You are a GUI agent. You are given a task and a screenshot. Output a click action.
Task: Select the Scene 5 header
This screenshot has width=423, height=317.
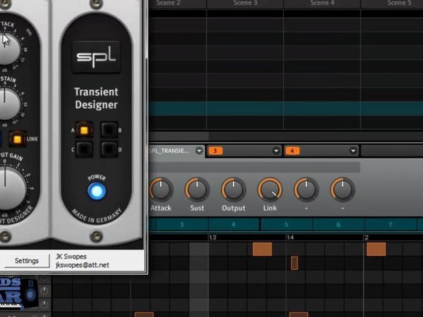point(392,3)
